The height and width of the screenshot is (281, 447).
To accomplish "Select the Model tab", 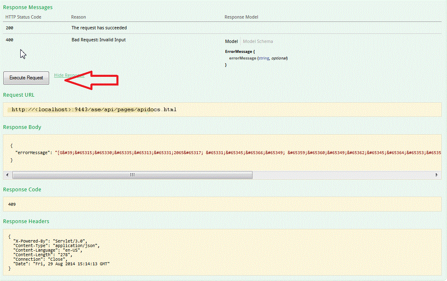I will (232, 41).
